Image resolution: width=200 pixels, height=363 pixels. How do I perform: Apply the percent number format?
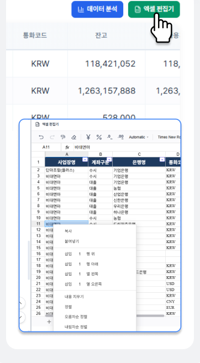tap(99, 137)
